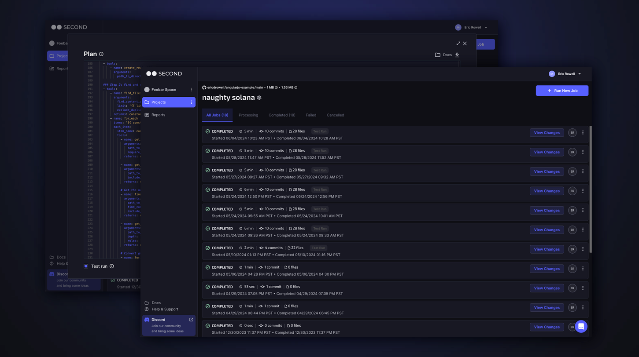Open the chat support bubble
This screenshot has width=639, height=357.
581,326
